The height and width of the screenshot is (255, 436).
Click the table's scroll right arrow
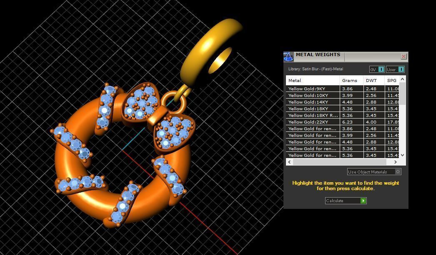coord(396,162)
